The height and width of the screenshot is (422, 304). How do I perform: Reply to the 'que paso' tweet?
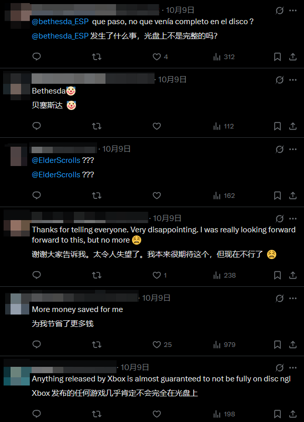(36, 57)
